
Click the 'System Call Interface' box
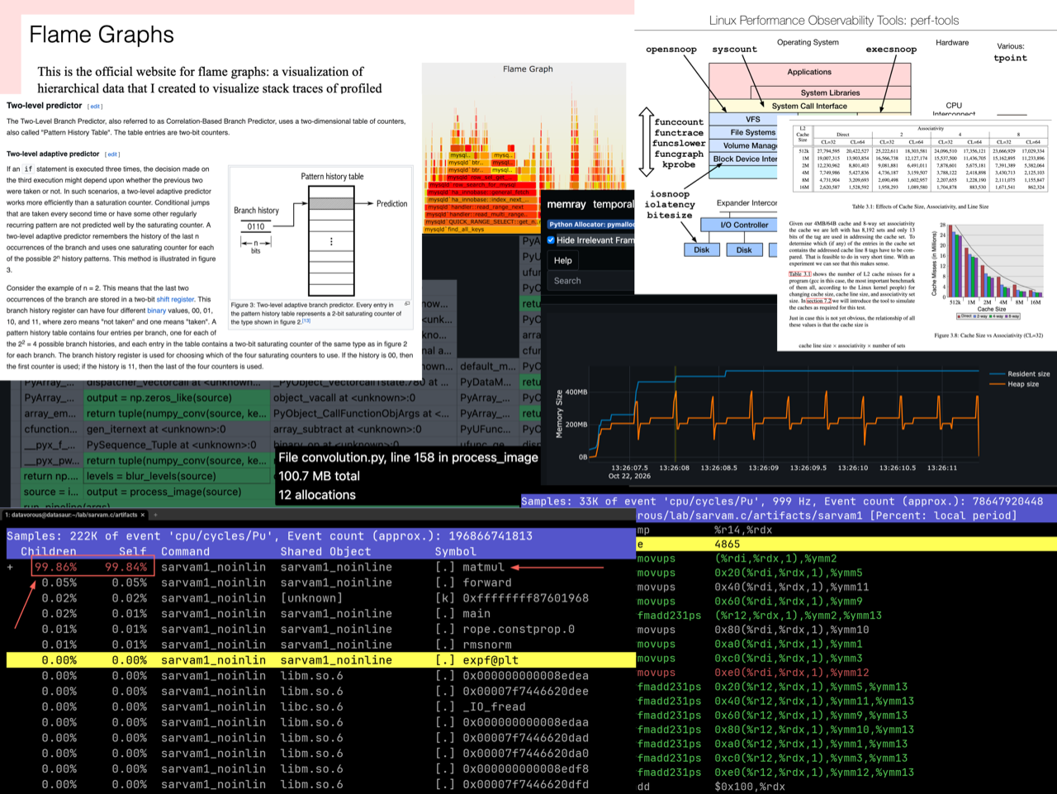[809, 106]
